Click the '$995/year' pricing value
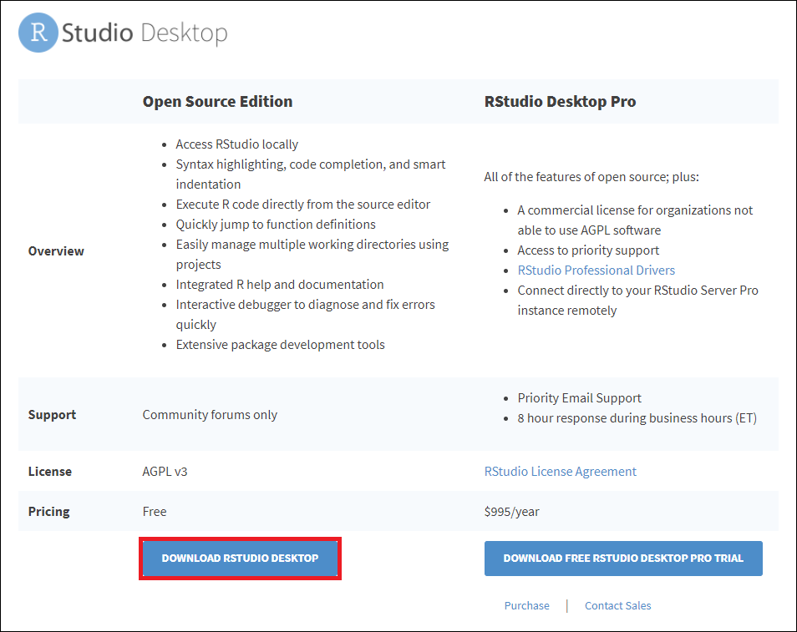 [x=512, y=512]
